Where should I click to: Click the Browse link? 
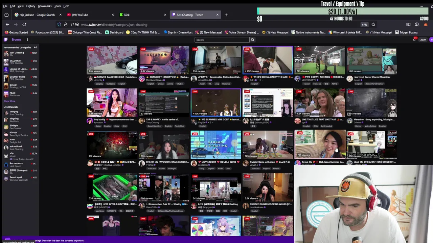(16, 39)
